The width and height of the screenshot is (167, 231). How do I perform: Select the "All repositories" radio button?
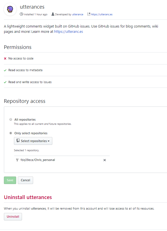(11, 119)
